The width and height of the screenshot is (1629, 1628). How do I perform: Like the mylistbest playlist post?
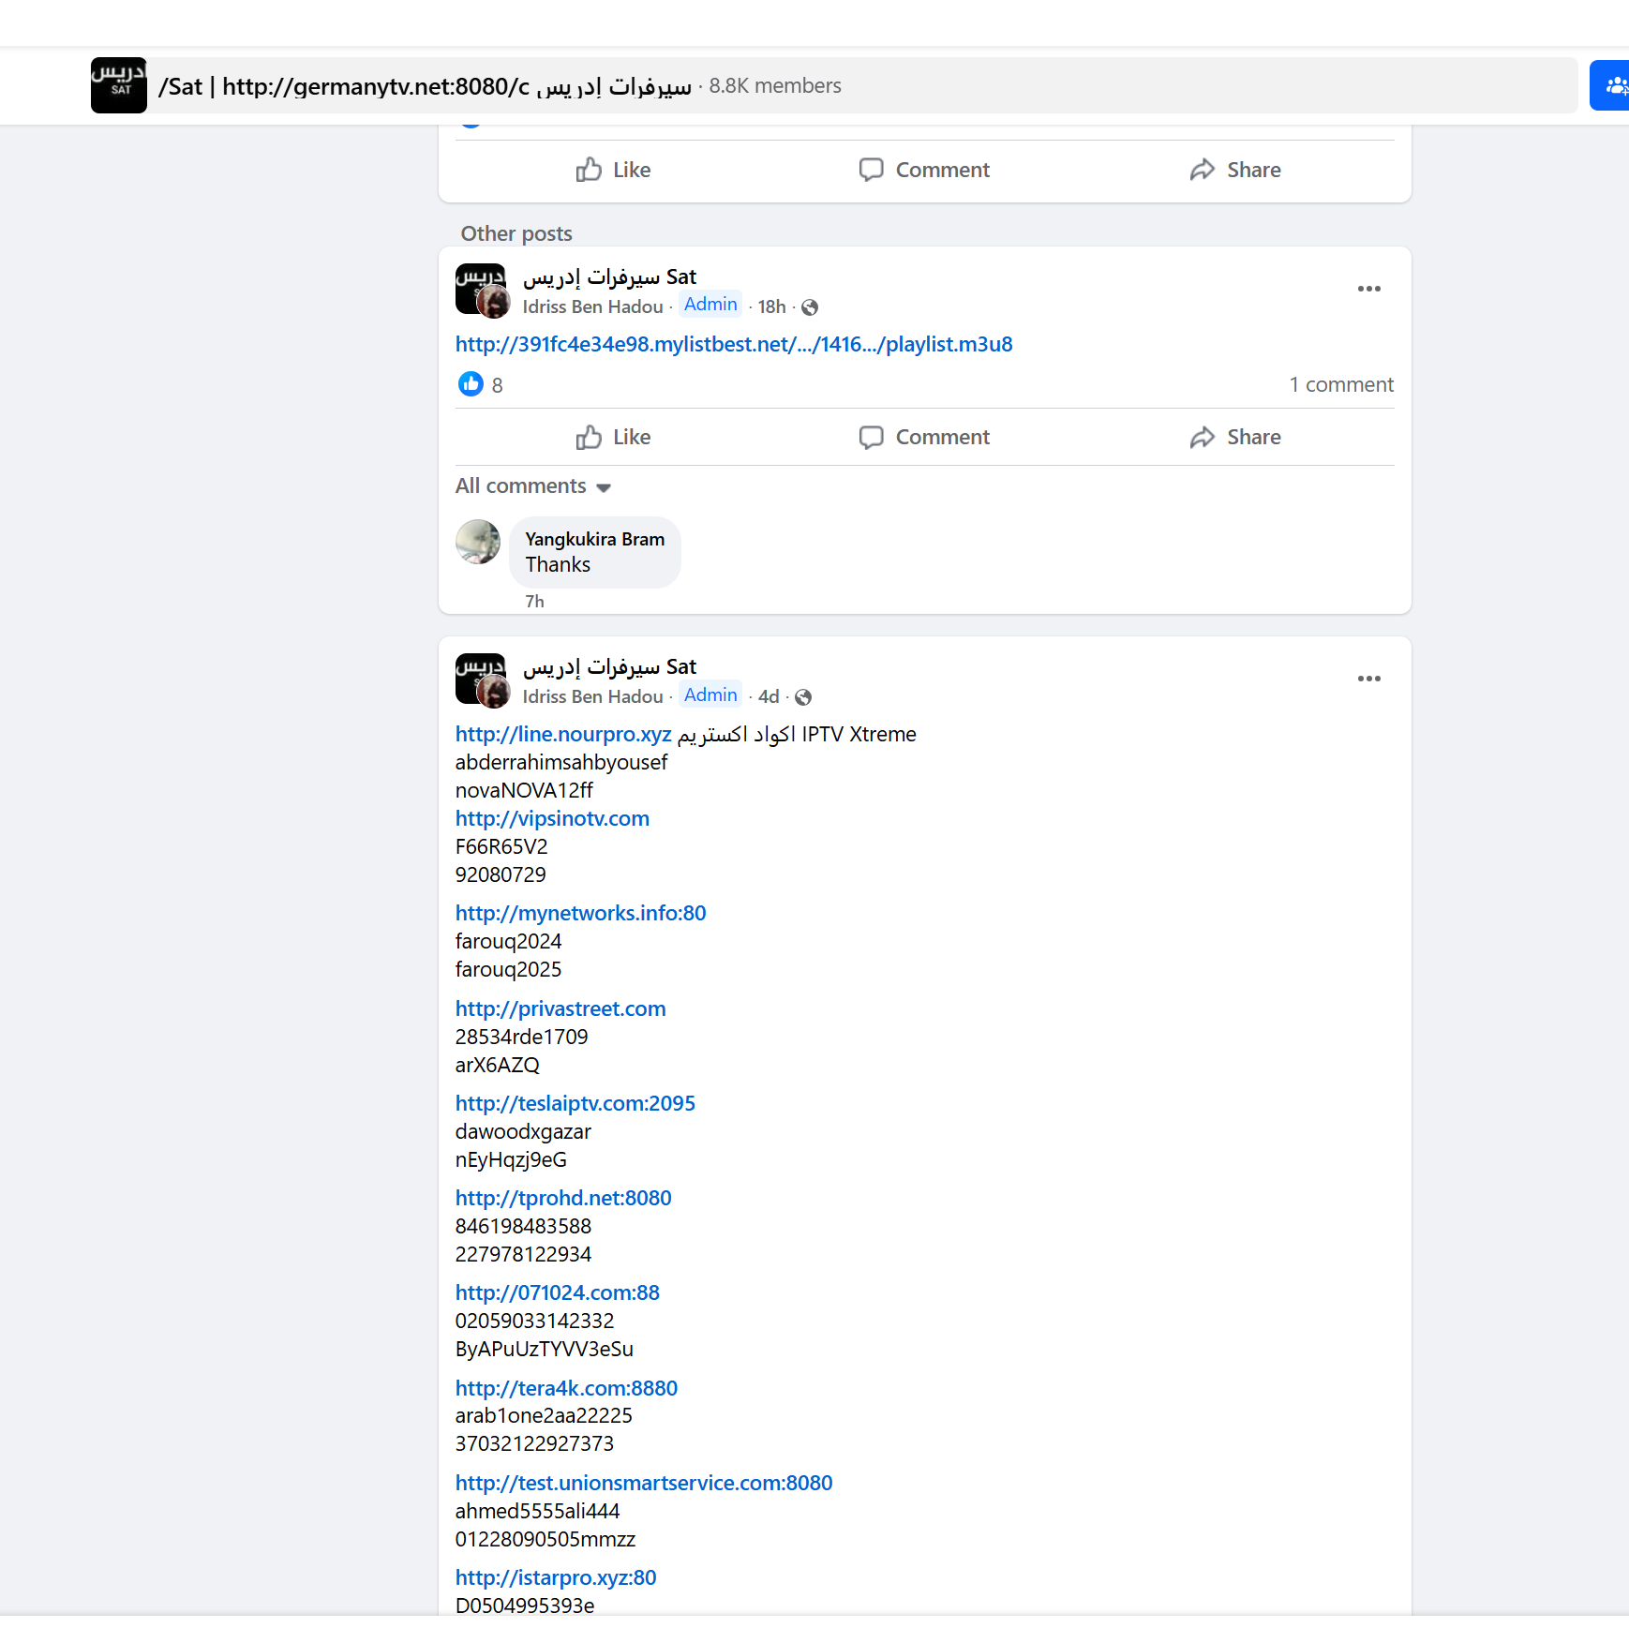(x=612, y=437)
